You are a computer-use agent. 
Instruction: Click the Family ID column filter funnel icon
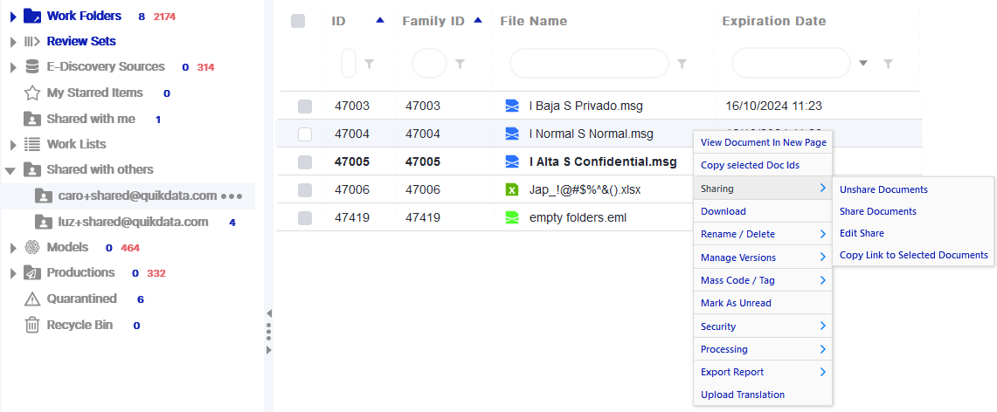(x=460, y=64)
